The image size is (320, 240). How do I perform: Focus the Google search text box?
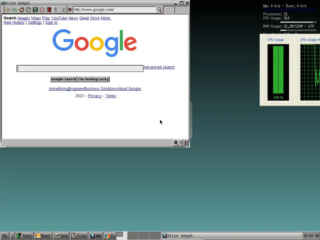pos(80,68)
